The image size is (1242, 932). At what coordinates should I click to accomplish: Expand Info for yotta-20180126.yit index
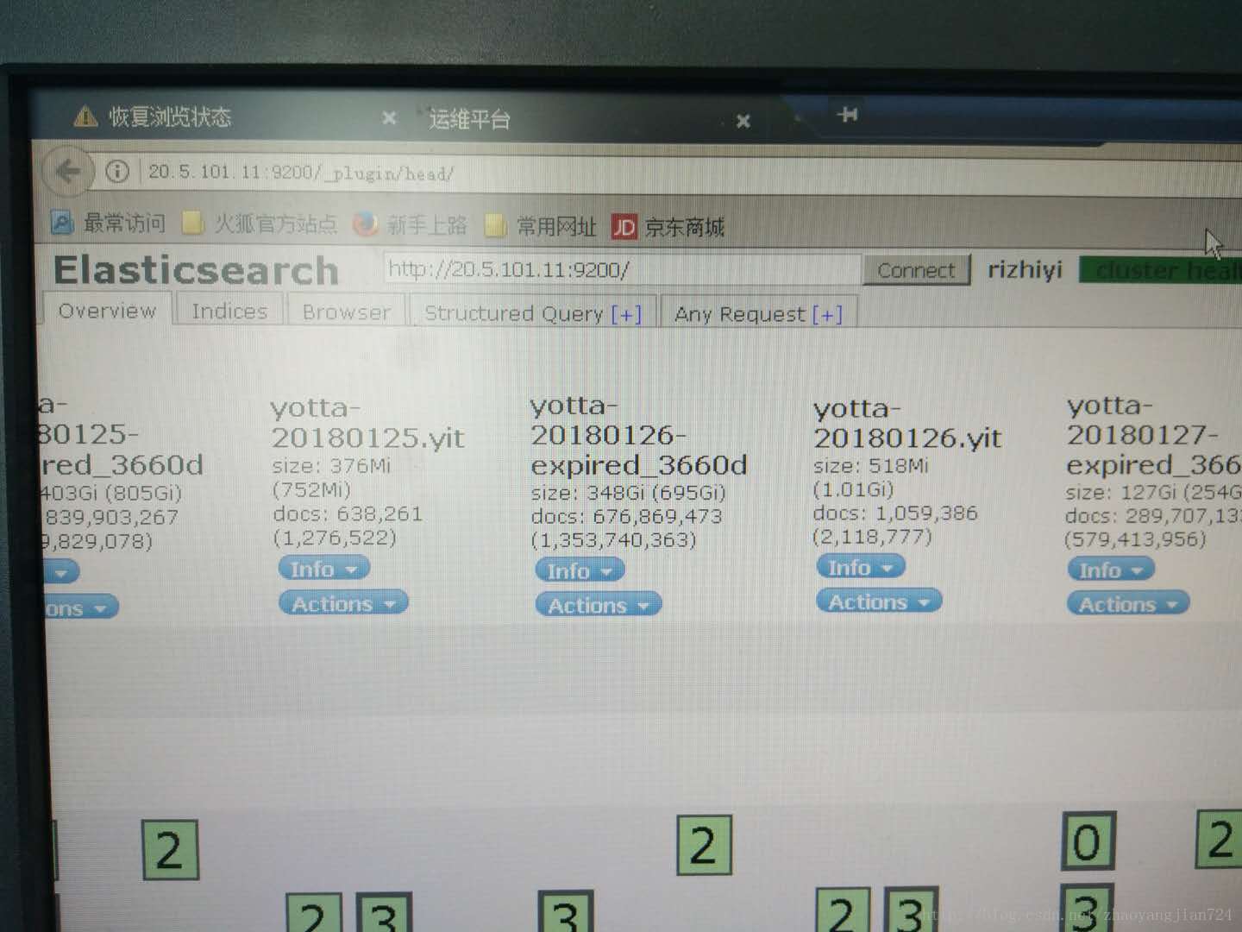860,567
